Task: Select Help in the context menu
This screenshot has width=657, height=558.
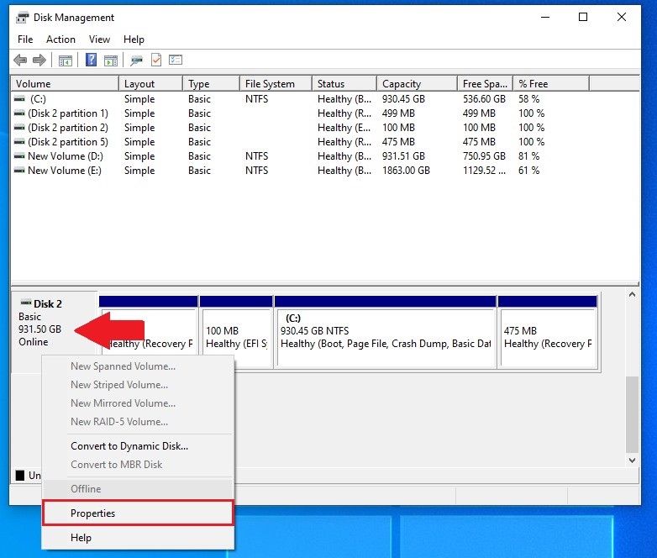Action: click(138, 538)
